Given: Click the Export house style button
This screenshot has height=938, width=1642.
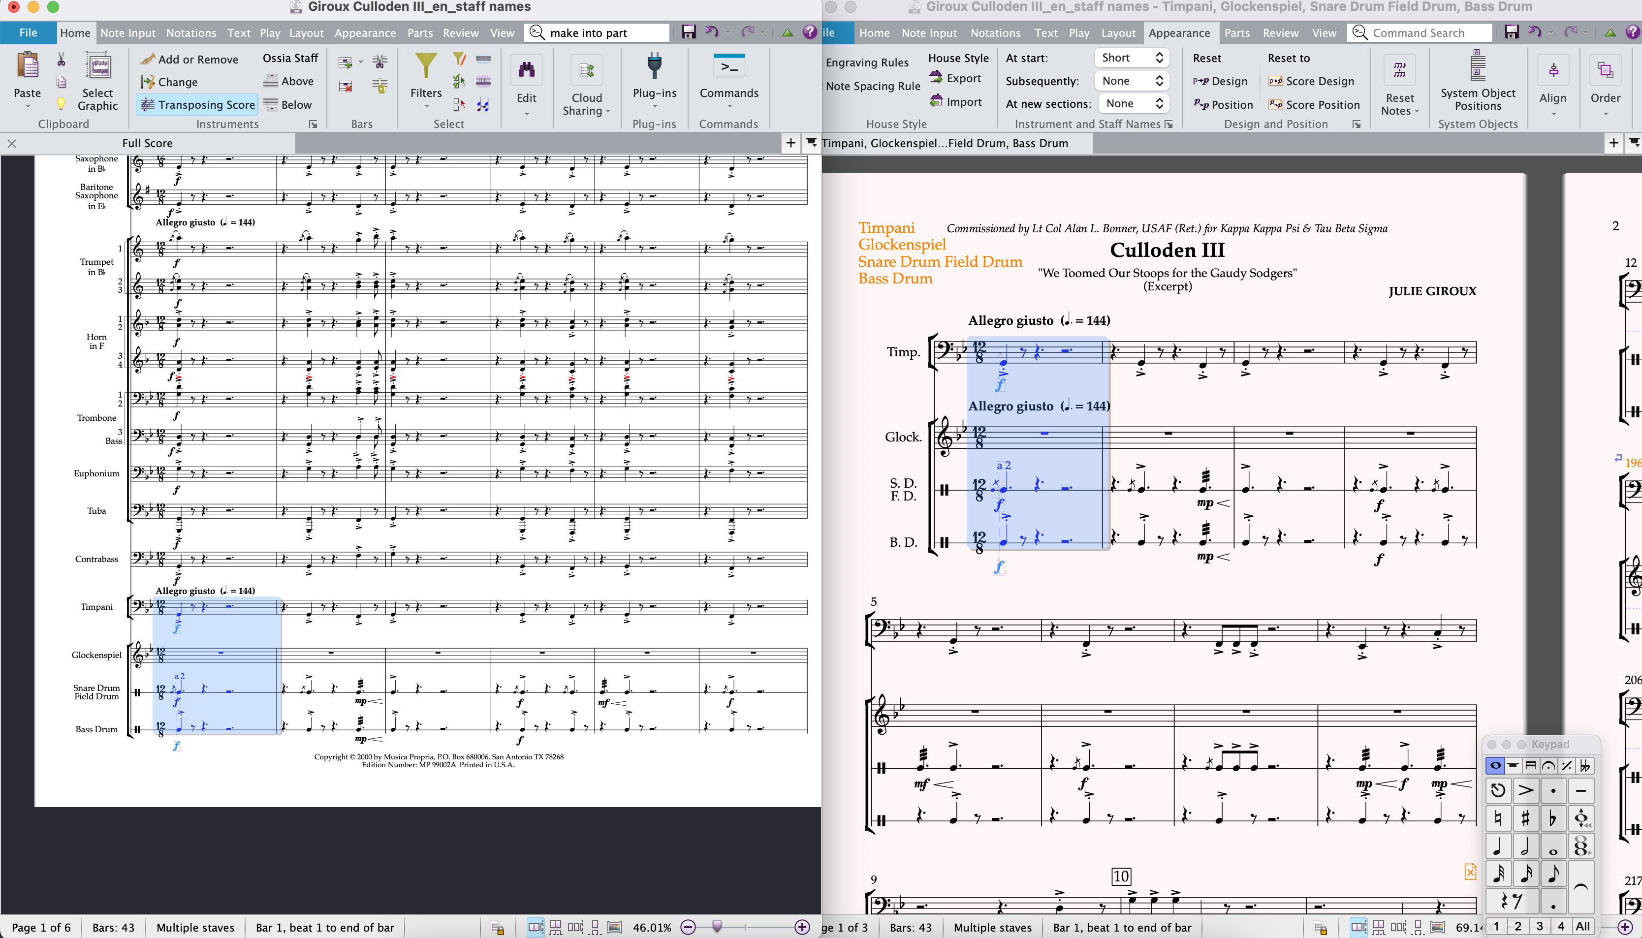Looking at the screenshot, I should click(955, 79).
